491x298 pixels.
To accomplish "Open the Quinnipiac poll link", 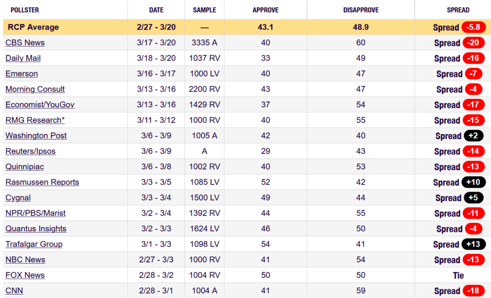I will point(25,167).
